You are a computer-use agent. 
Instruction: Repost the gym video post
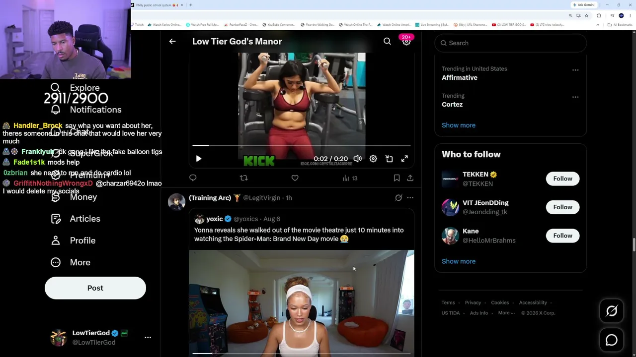coord(243,178)
